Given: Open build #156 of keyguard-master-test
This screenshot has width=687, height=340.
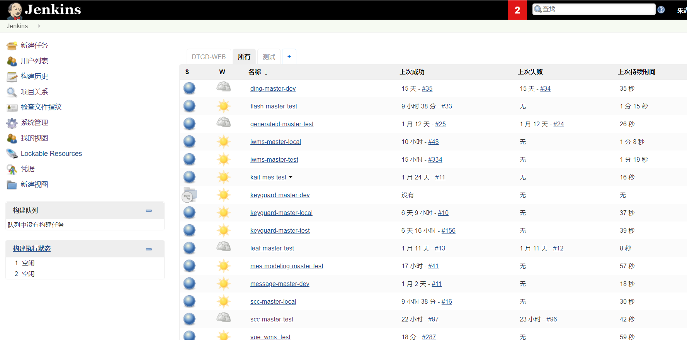Looking at the screenshot, I should coord(449,230).
